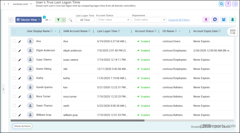Open the help question mark icon
This screenshot has height=133, width=240.
coord(228,4)
